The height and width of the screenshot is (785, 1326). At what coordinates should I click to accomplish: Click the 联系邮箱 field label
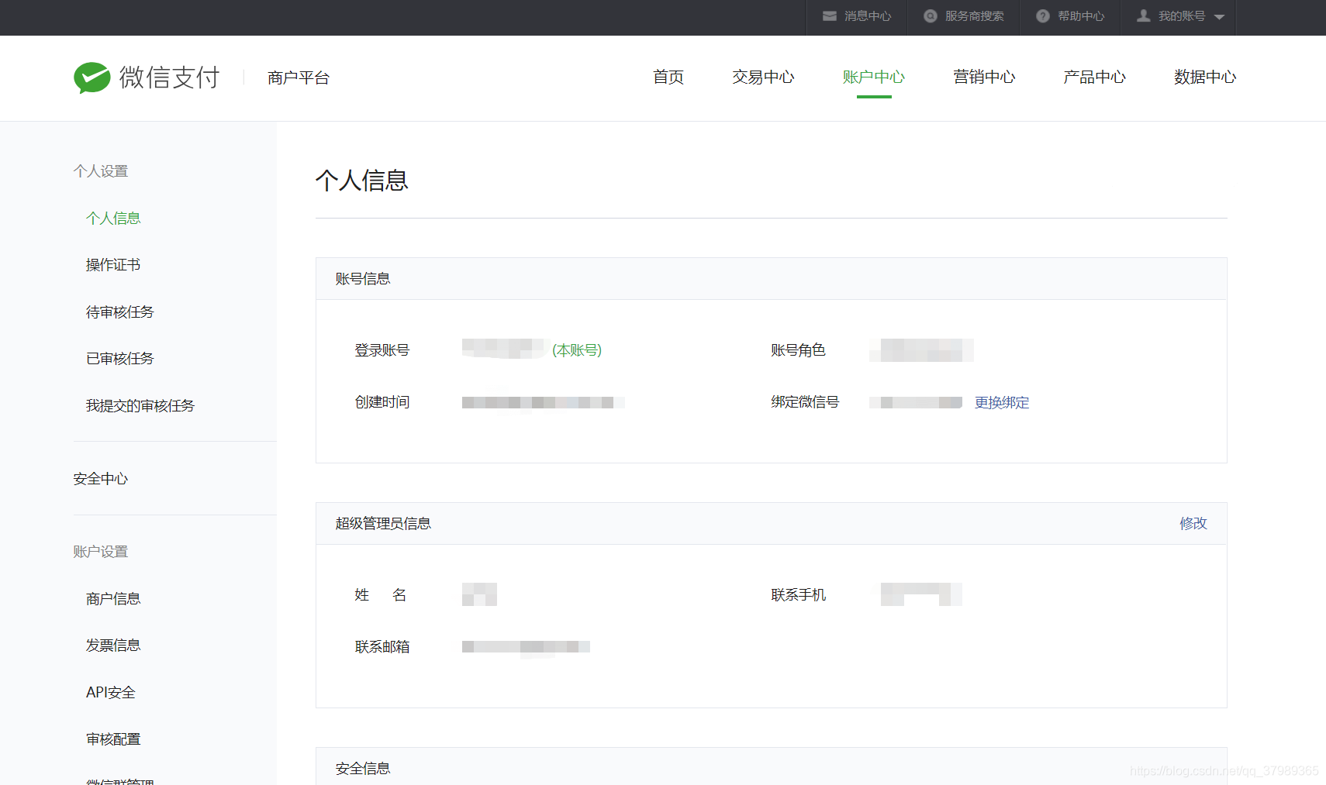[x=382, y=647]
